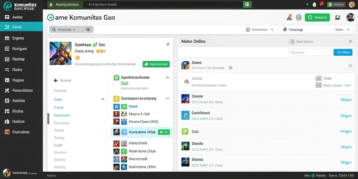Open the profile photo in the page header

tap(350, 17)
